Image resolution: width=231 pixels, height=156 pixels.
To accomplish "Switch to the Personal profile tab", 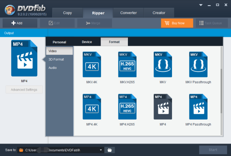I will pos(59,42).
